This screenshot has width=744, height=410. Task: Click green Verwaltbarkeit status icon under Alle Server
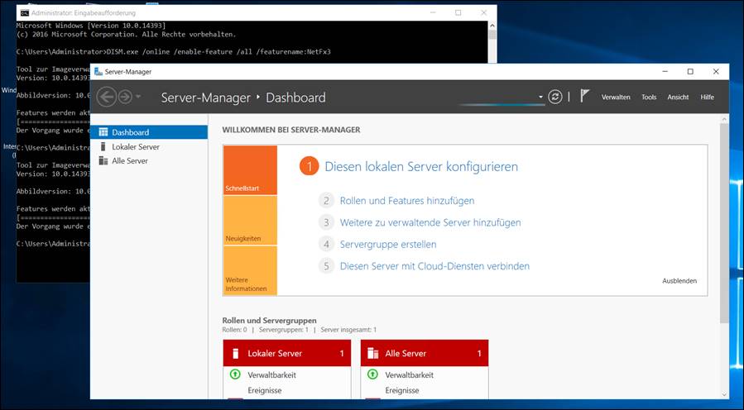click(x=372, y=374)
